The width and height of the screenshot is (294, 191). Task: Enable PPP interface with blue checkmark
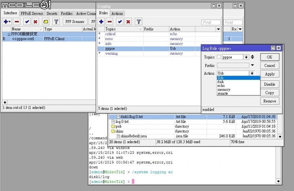pyautogui.click(x=27, y=22)
